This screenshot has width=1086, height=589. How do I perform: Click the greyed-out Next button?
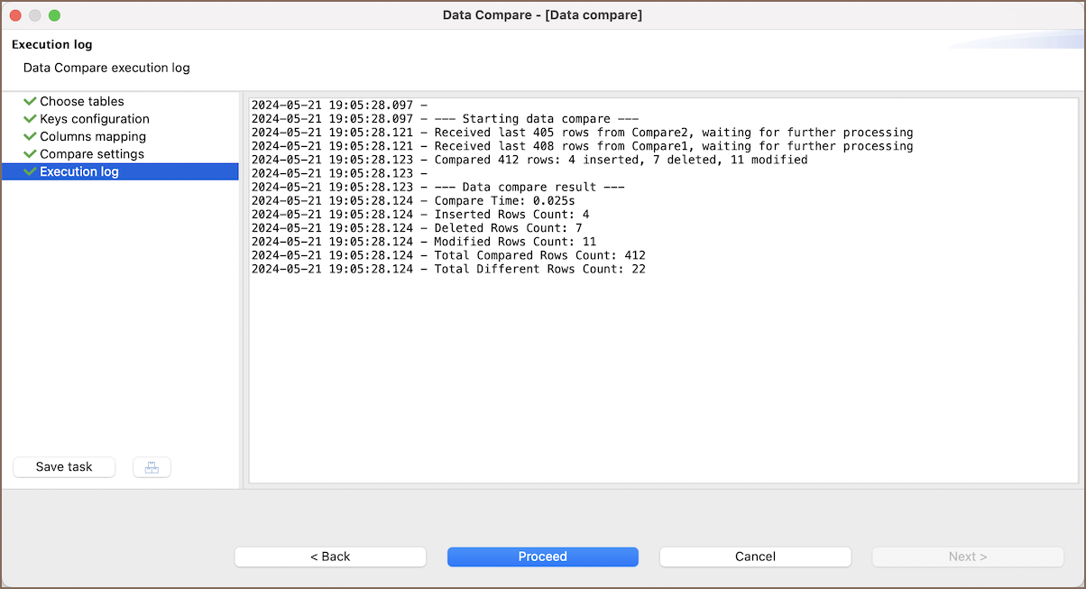[967, 557]
